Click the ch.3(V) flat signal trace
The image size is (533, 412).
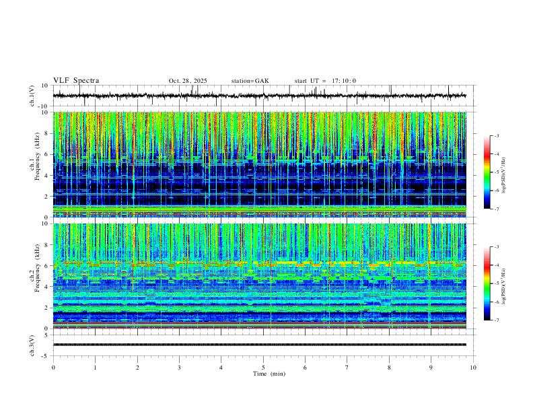[260, 345]
